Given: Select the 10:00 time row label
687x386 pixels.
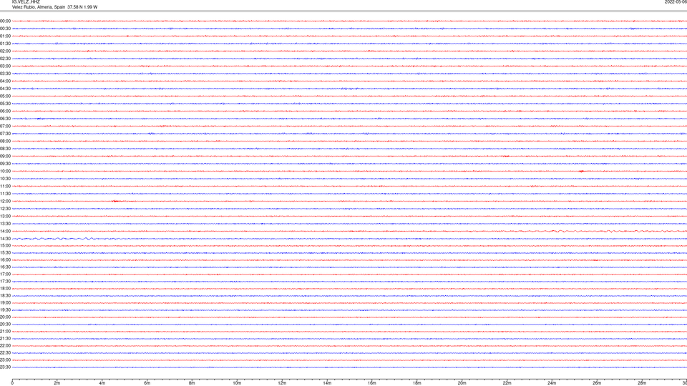Looking at the screenshot, I should (5, 171).
